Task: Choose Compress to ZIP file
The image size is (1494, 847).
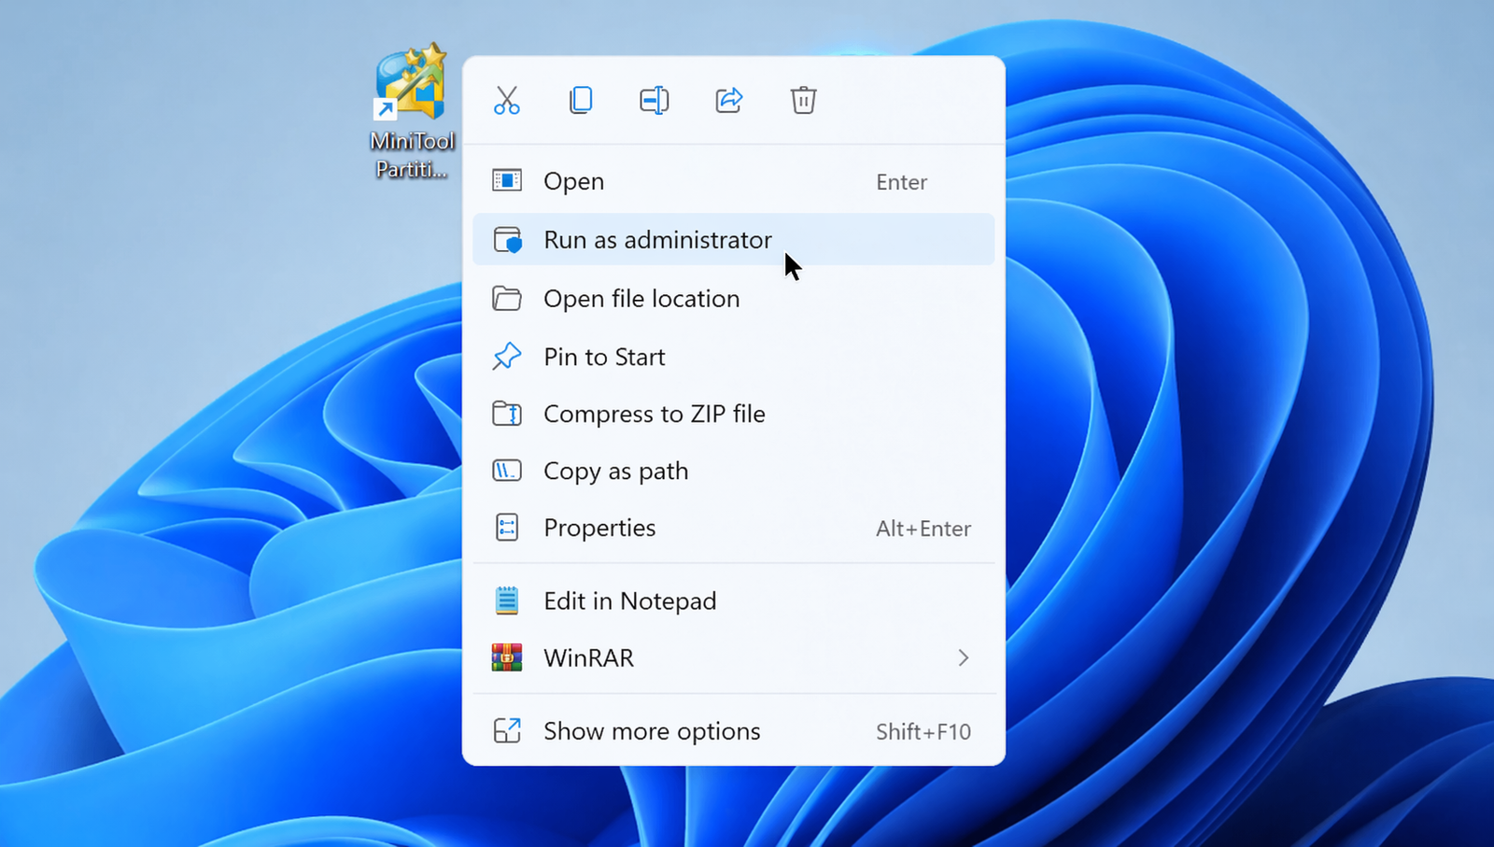Action: pyautogui.click(x=733, y=413)
